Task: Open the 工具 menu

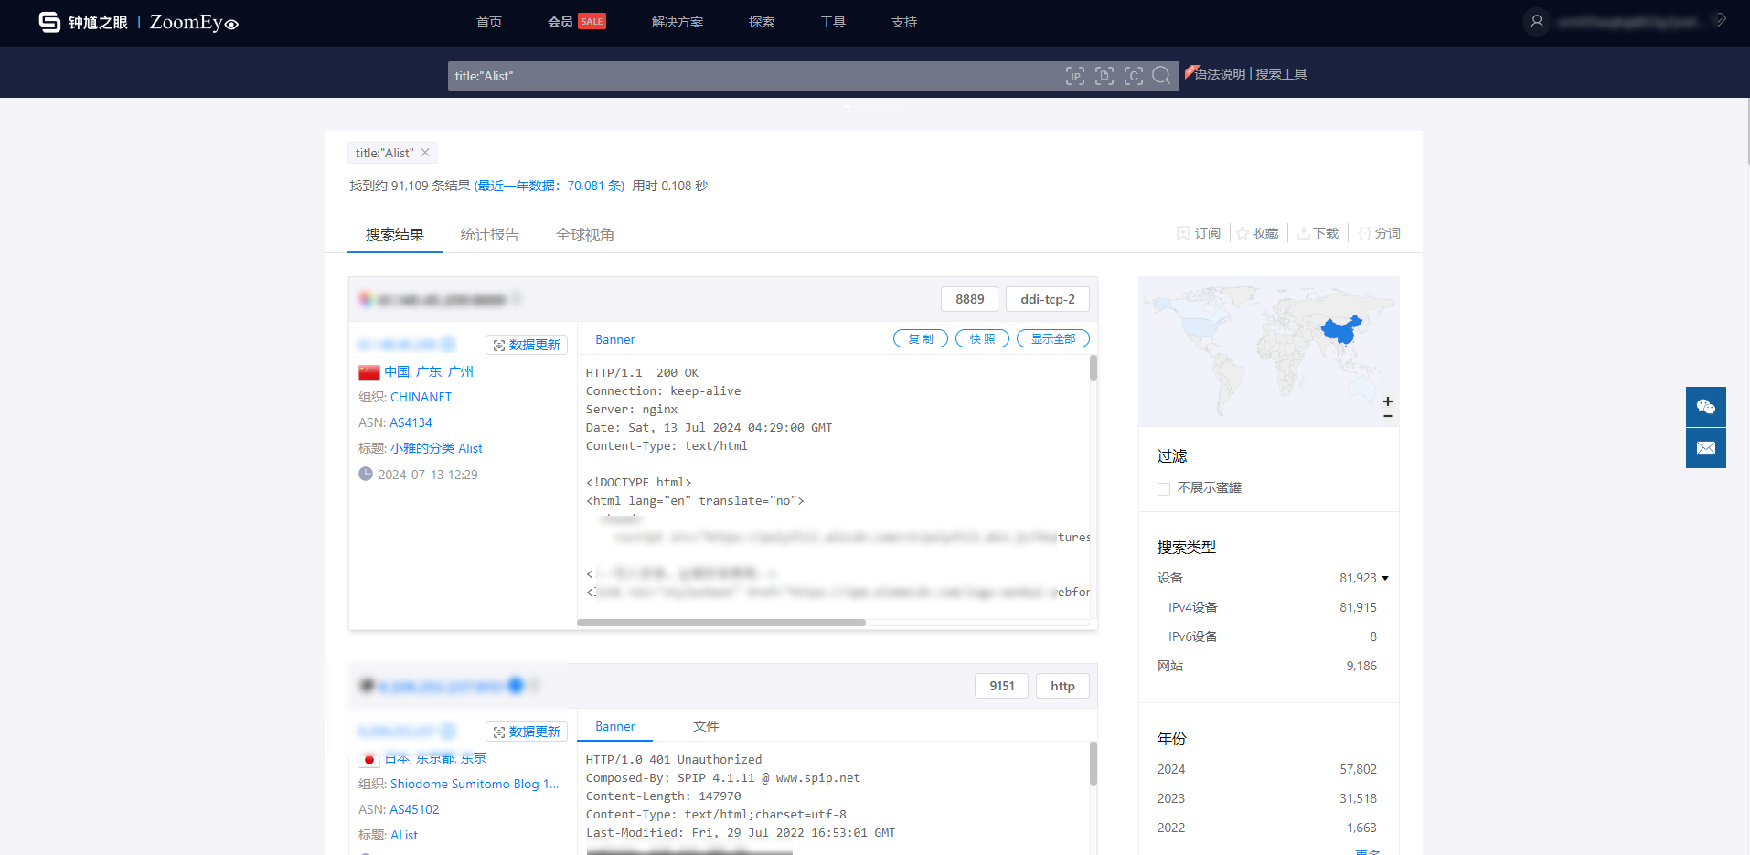Action: point(833,22)
